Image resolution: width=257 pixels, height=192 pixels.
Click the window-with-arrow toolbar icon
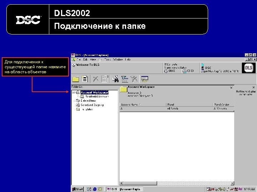(145, 79)
